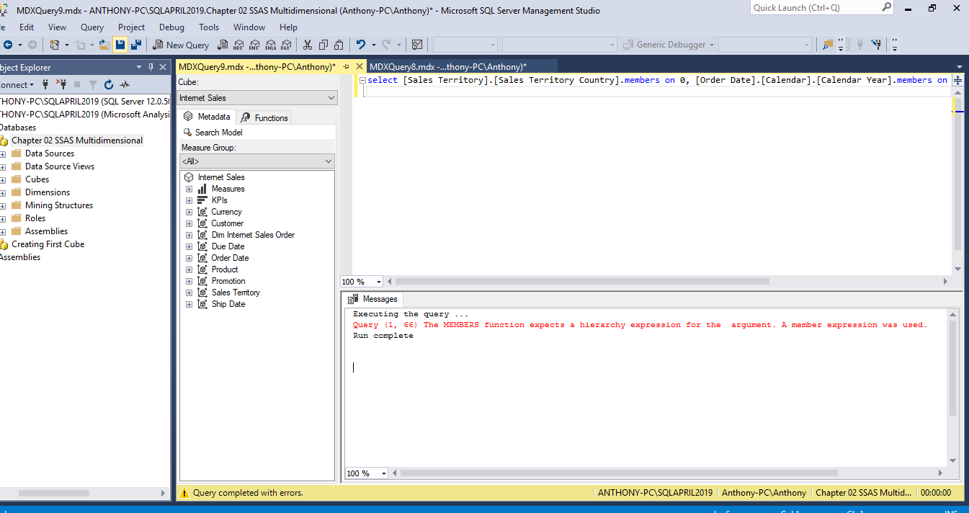Toggle pin on MDXQuery9.mdx tab
Viewport: 969px width, 513px height.
click(346, 67)
